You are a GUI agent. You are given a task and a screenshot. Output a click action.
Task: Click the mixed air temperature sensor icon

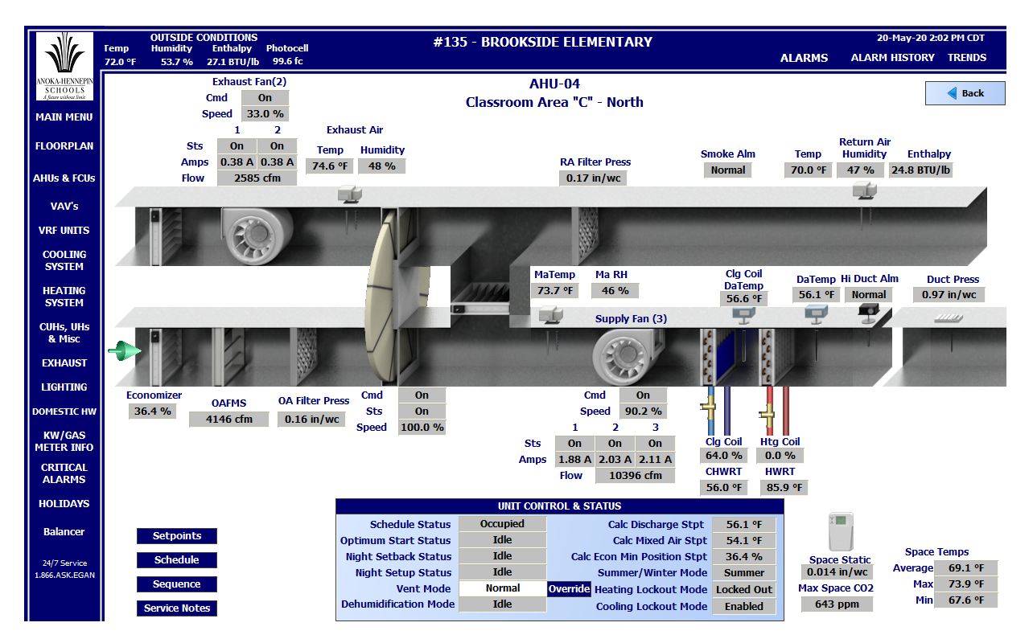click(552, 316)
